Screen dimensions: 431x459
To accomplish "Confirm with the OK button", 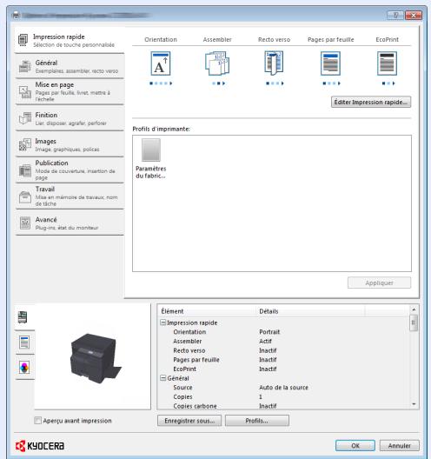I will tap(355, 446).
